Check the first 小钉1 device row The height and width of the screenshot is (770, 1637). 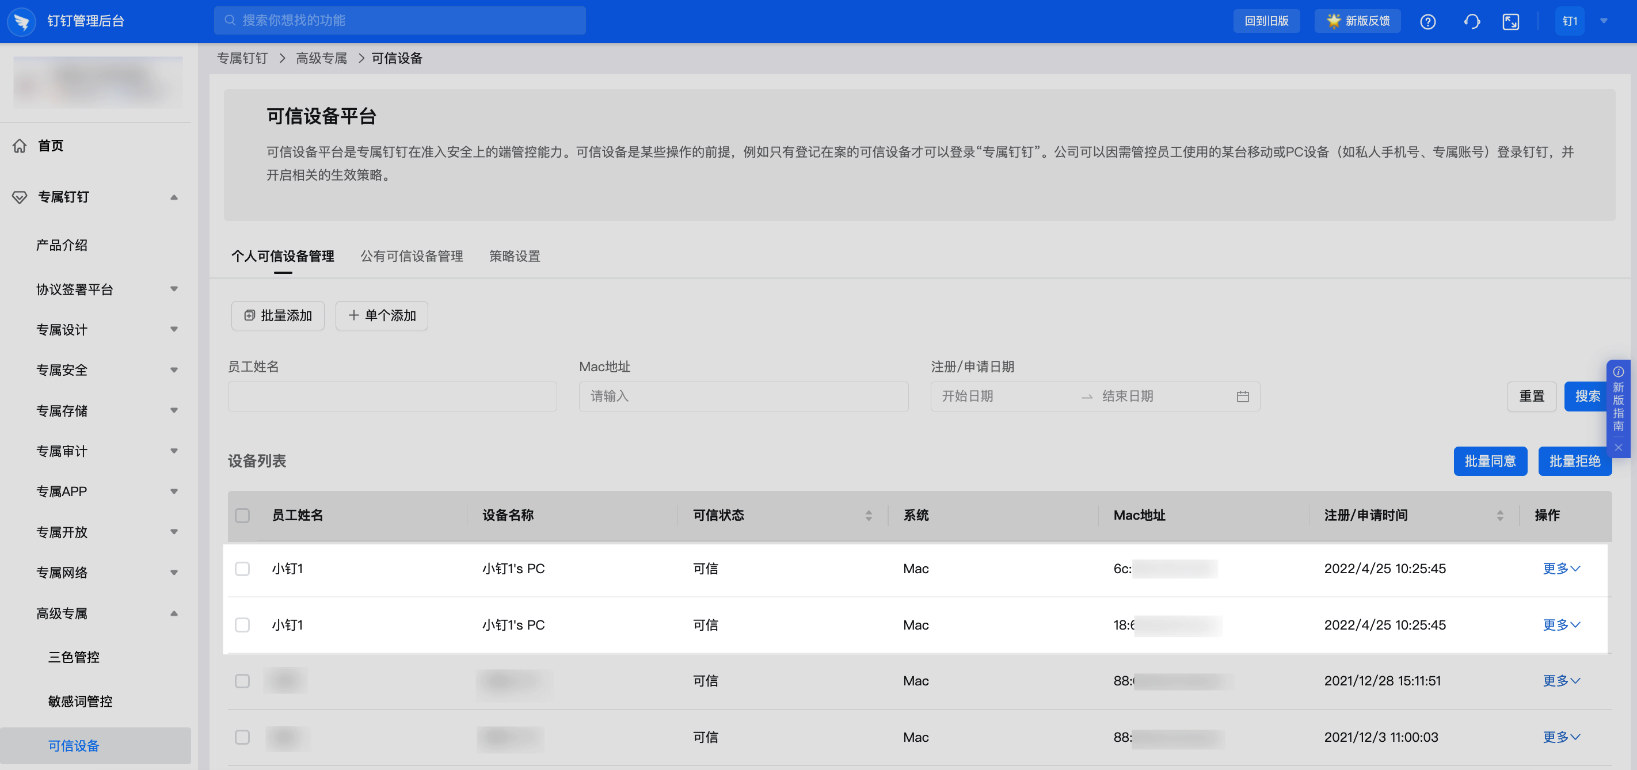[242, 569]
